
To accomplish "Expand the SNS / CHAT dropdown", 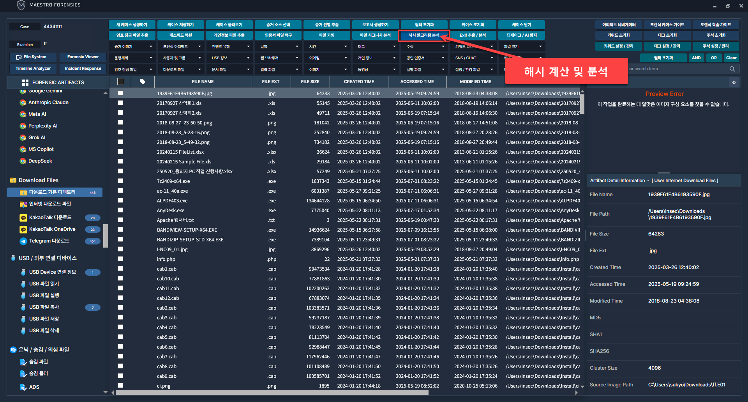I will click(x=473, y=58).
